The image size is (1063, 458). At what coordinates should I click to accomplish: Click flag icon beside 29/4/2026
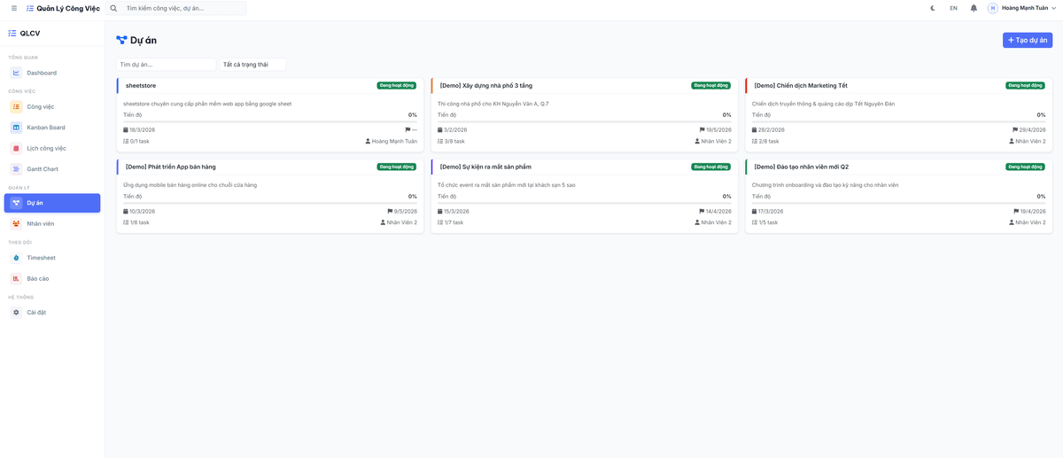(1015, 129)
